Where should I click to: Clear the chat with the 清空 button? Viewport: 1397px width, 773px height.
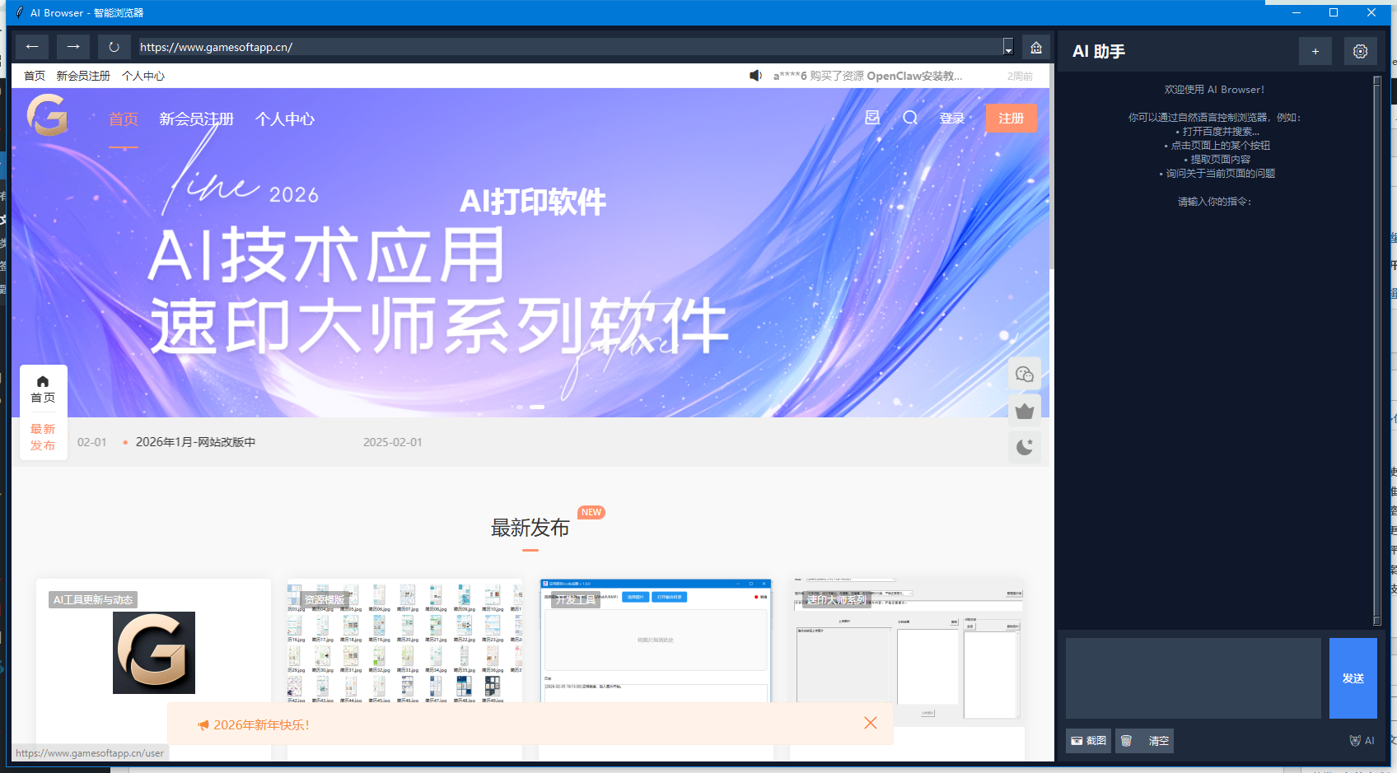click(x=1158, y=741)
